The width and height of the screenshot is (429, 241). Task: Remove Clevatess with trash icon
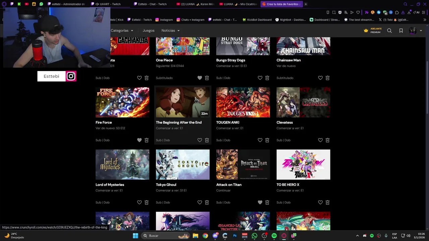click(x=327, y=140)
